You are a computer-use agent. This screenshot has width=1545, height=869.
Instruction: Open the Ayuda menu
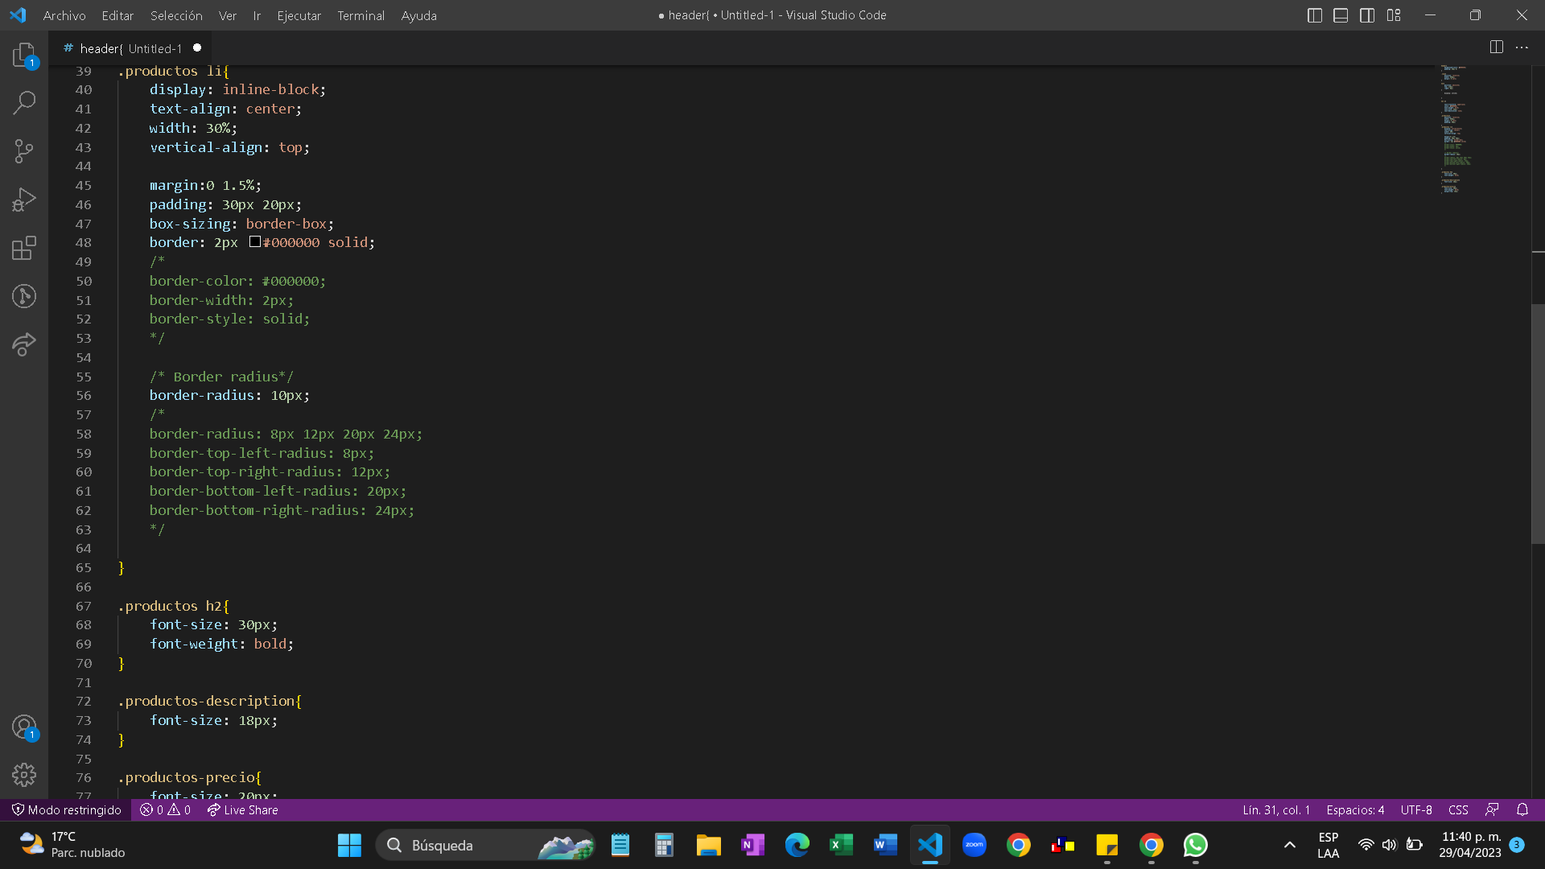pyautogui.click(x=419, y=15)
